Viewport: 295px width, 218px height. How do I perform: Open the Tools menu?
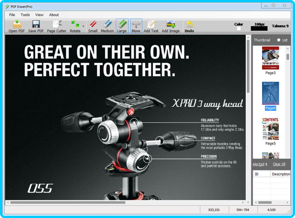point(25,15)
